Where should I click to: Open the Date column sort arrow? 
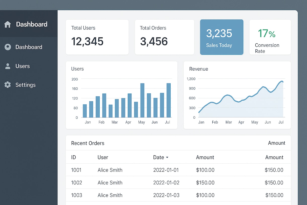point(167,158)
